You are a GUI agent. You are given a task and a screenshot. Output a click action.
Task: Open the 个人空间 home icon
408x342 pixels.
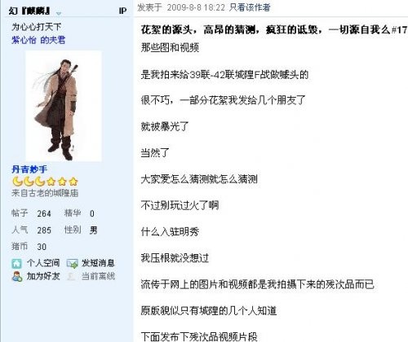click(17, 263)
